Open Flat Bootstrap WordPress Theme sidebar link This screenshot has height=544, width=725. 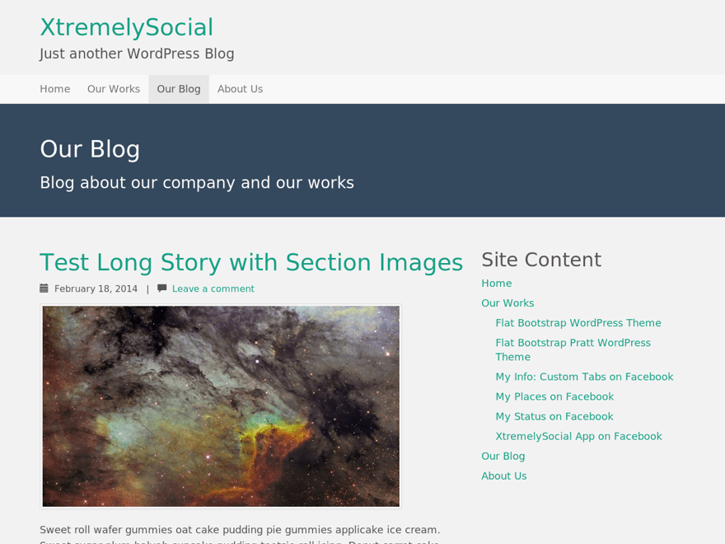tap(578, 323)
